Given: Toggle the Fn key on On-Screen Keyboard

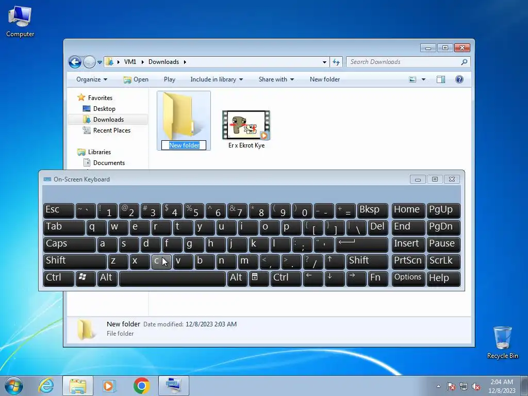Looking at the screenshot, I should (x=378, y=279).
